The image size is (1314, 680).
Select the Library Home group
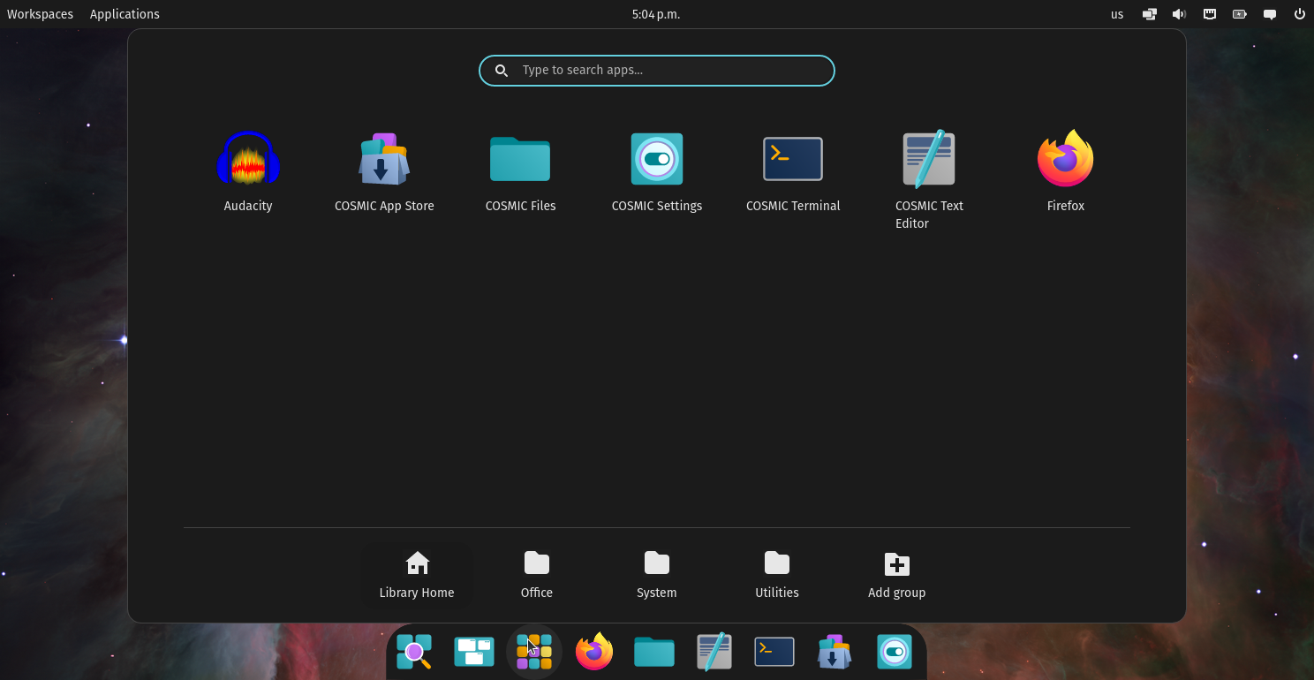[417, 575]
